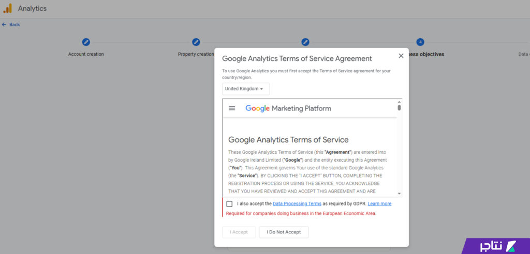Click the I Do Not Accept button
Image resolution: width=530 pixels, height=254 pixels.
pos(284,232)
